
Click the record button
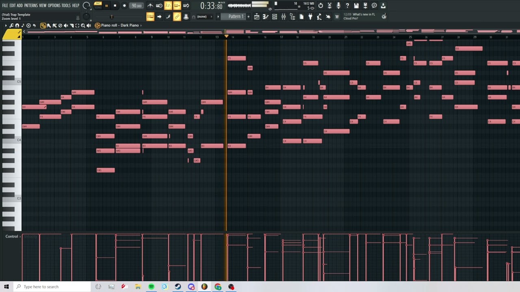(x=124, y=6)
